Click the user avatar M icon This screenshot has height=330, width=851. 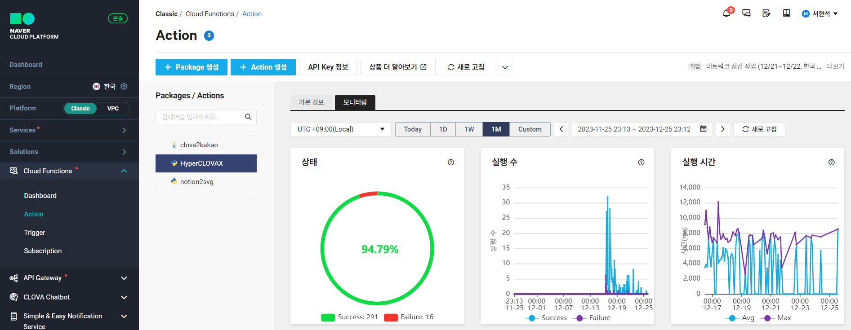click(x=806, y=14)
